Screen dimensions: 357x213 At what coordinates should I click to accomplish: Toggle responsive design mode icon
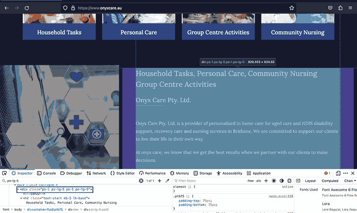(338, 173)
